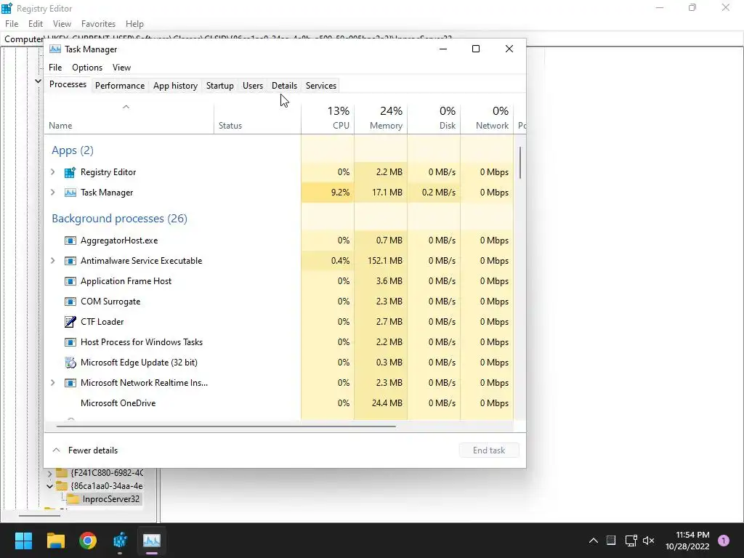
Task: Click the Registry Editor app icon in process list
Action: point(70,172)
